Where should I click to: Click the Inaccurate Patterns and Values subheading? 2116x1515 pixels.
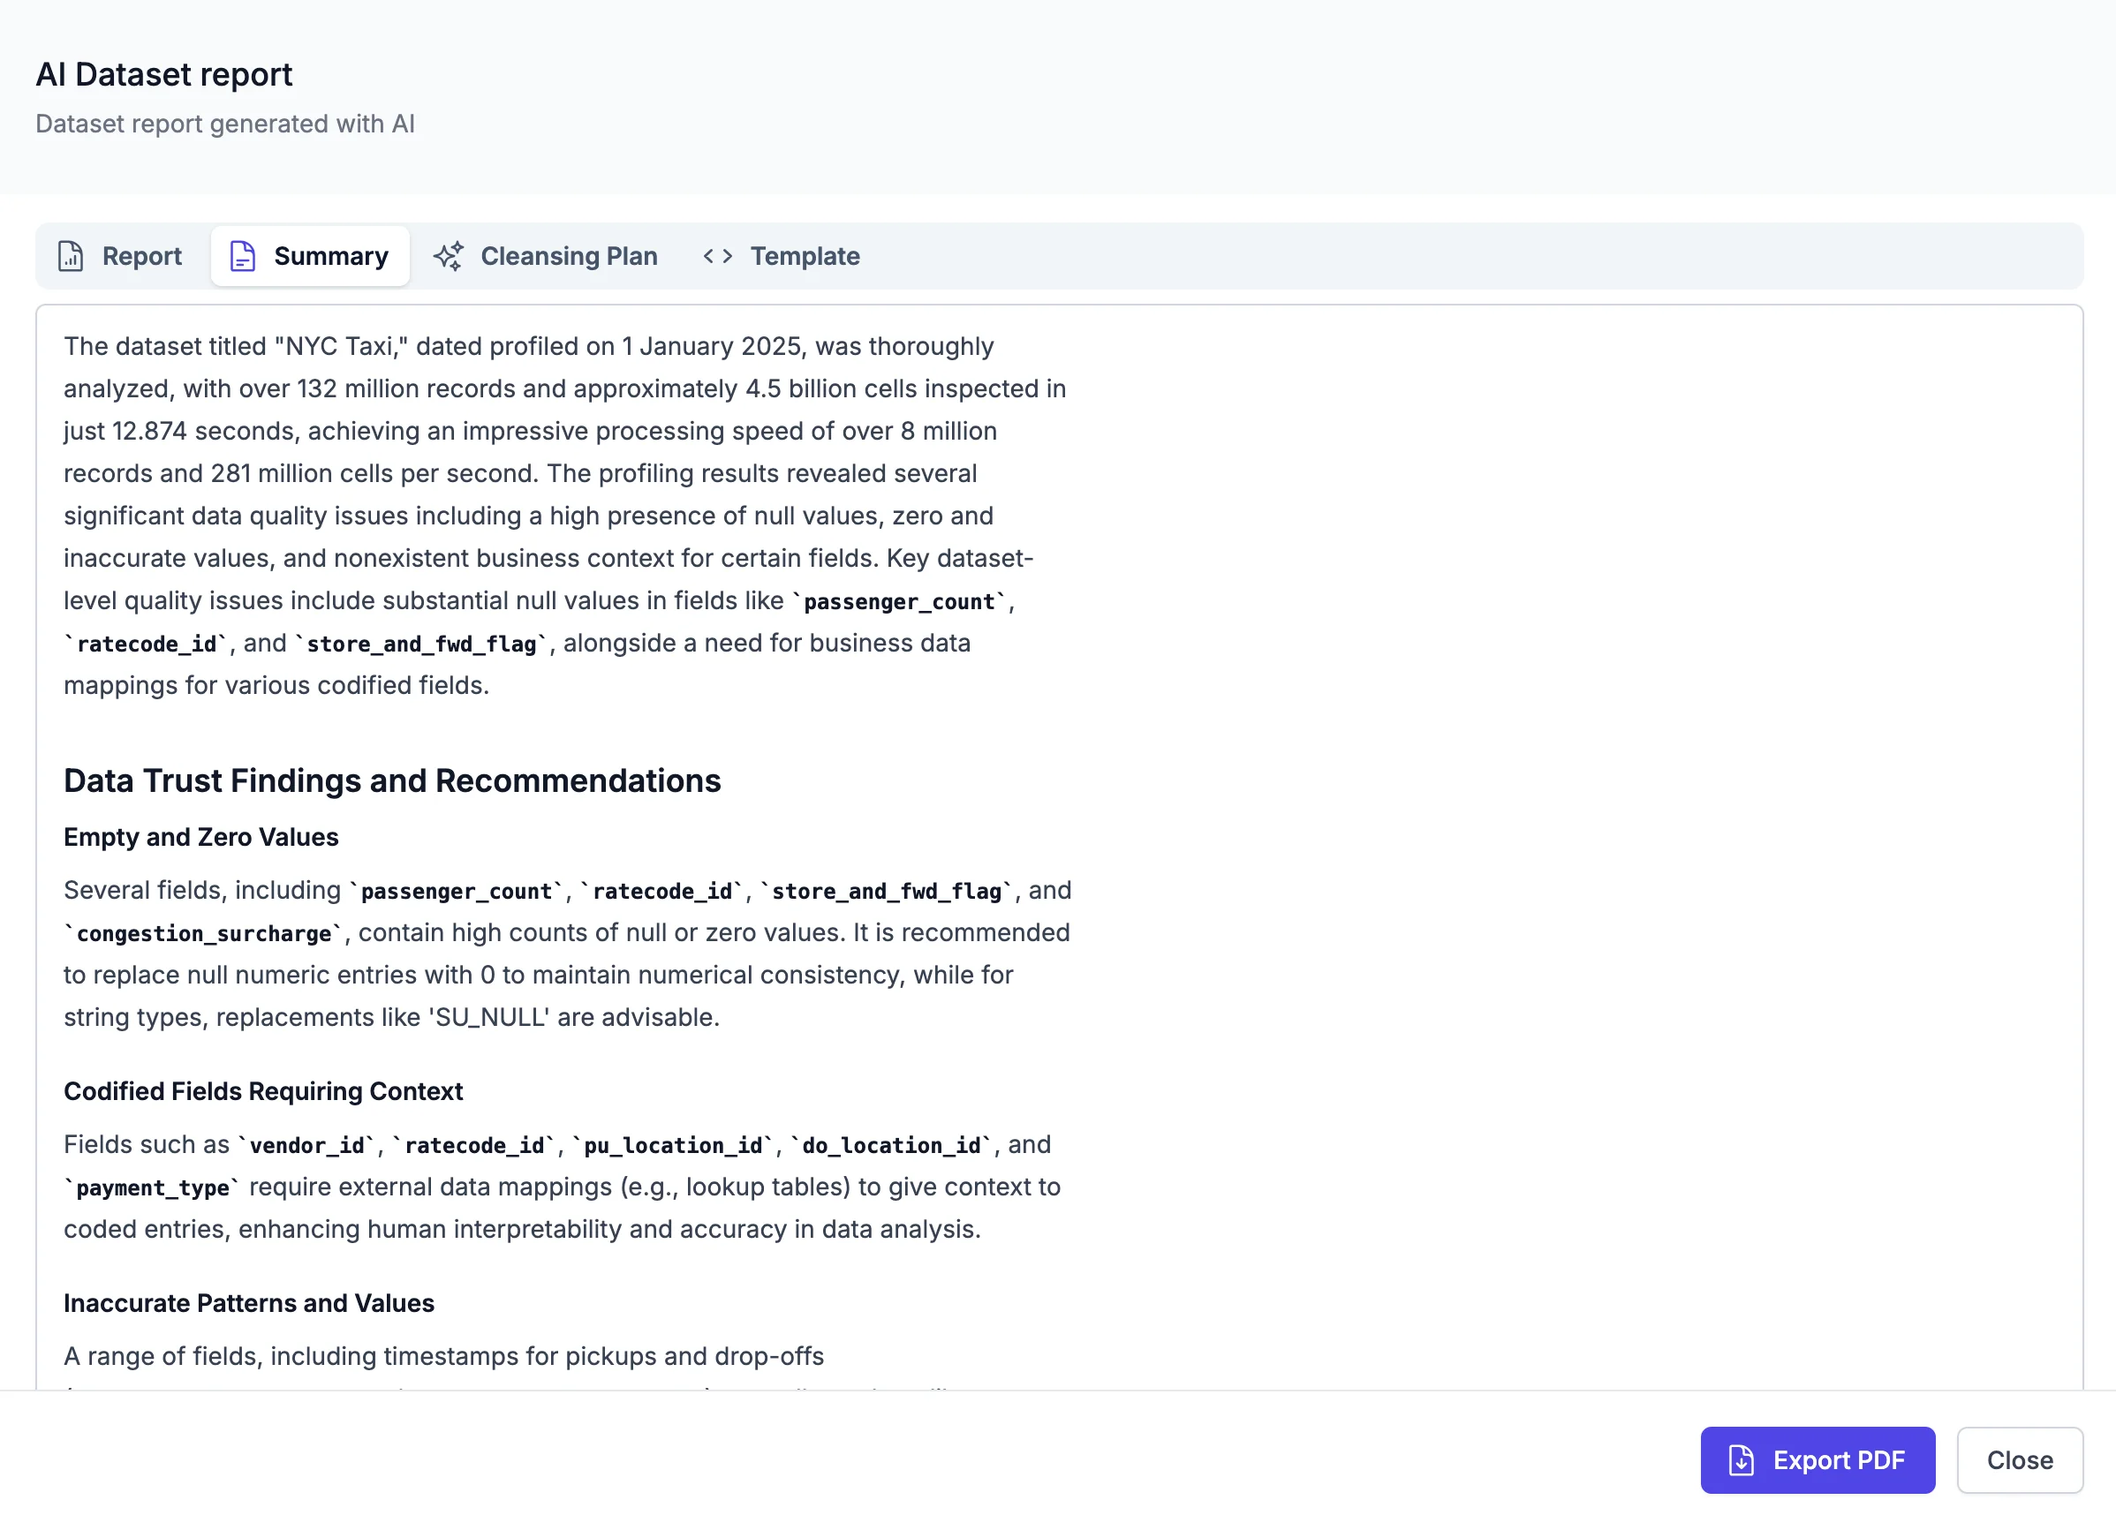248,1303
